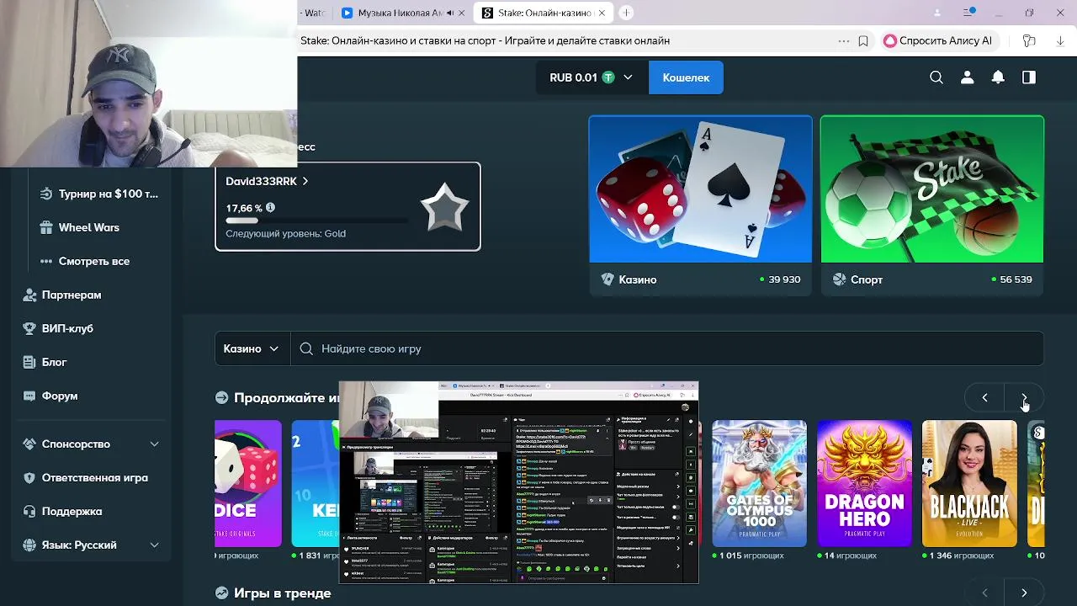Switch to the Музыка Николая browser tab
This screenshot has width=1077, height=606.
pyautogui.click(x=403, y=13)
